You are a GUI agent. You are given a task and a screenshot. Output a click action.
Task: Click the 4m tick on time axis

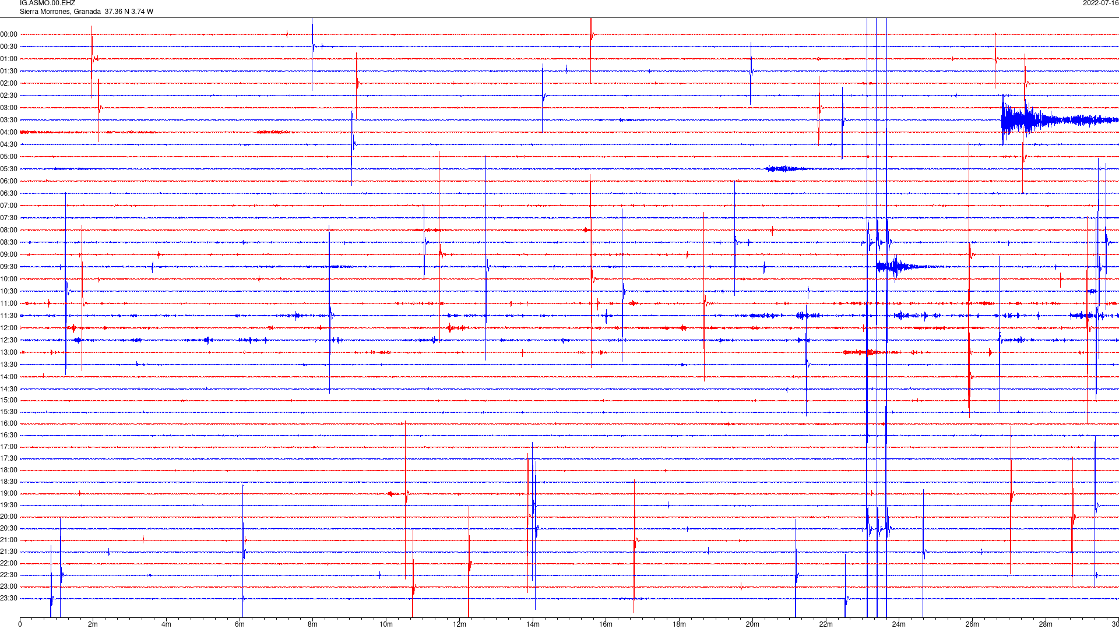(166, 624)
